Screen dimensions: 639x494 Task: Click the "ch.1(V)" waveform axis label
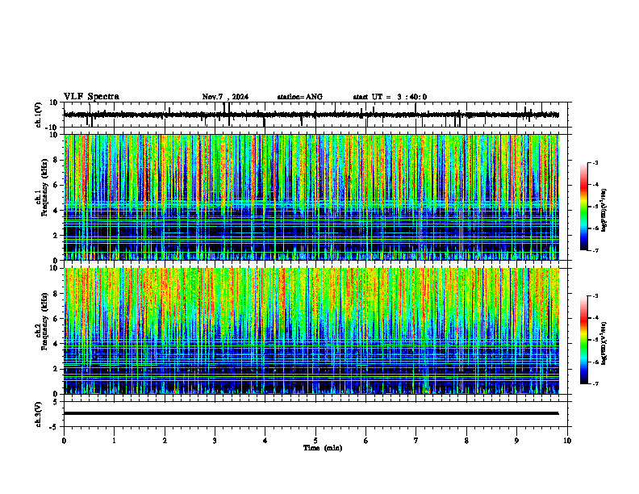point(38,115)
